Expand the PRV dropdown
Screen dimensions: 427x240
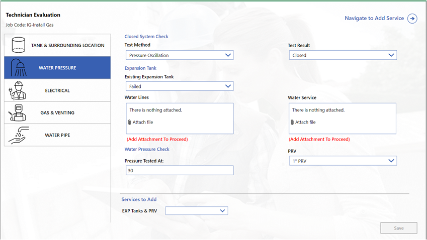(342, 161)
